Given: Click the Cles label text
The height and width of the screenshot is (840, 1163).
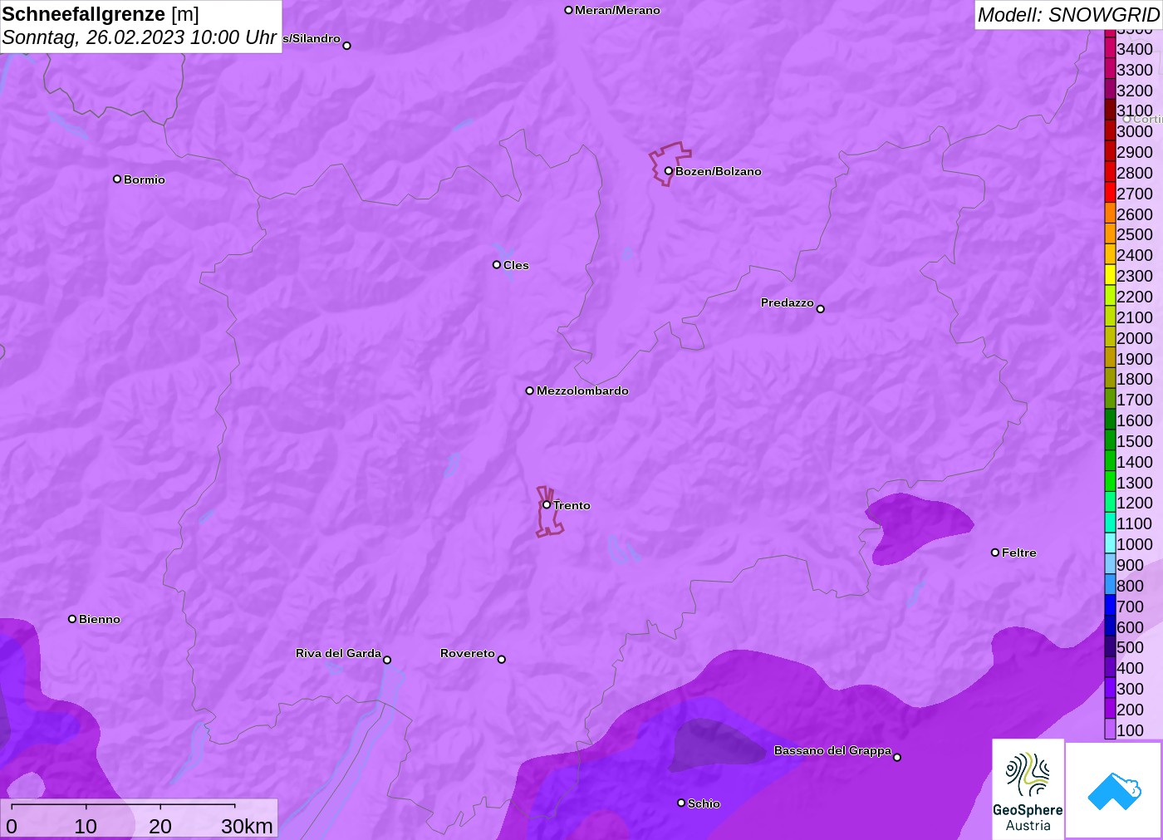Looking at the screenshot, I should (x=516, y=265).
